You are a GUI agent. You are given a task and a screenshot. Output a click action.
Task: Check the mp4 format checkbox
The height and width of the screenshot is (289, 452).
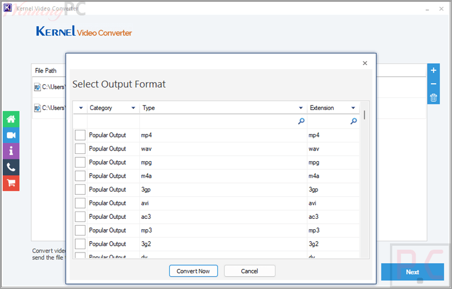(80, 135)
